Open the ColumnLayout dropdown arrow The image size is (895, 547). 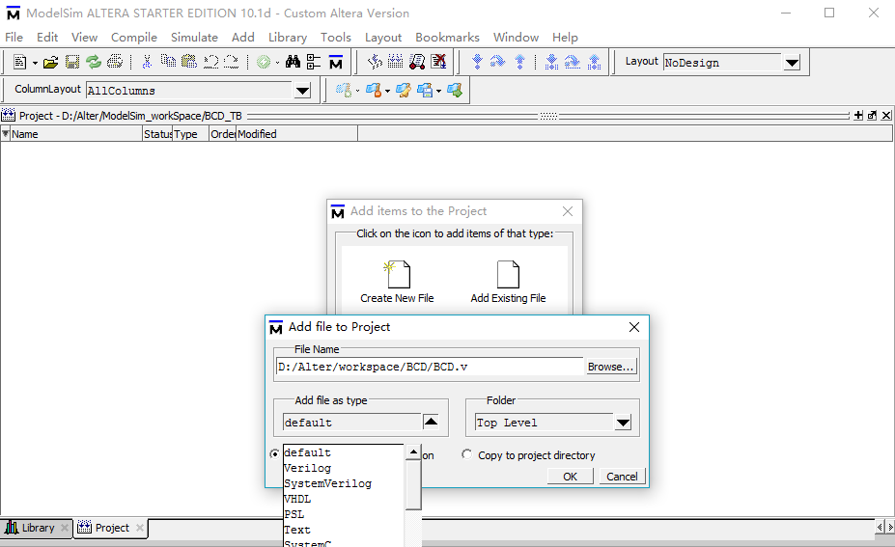[302, 90]
